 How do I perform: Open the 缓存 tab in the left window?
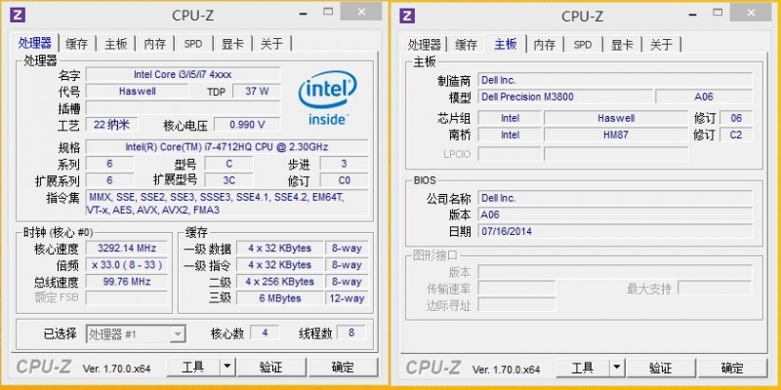(77, 44)
